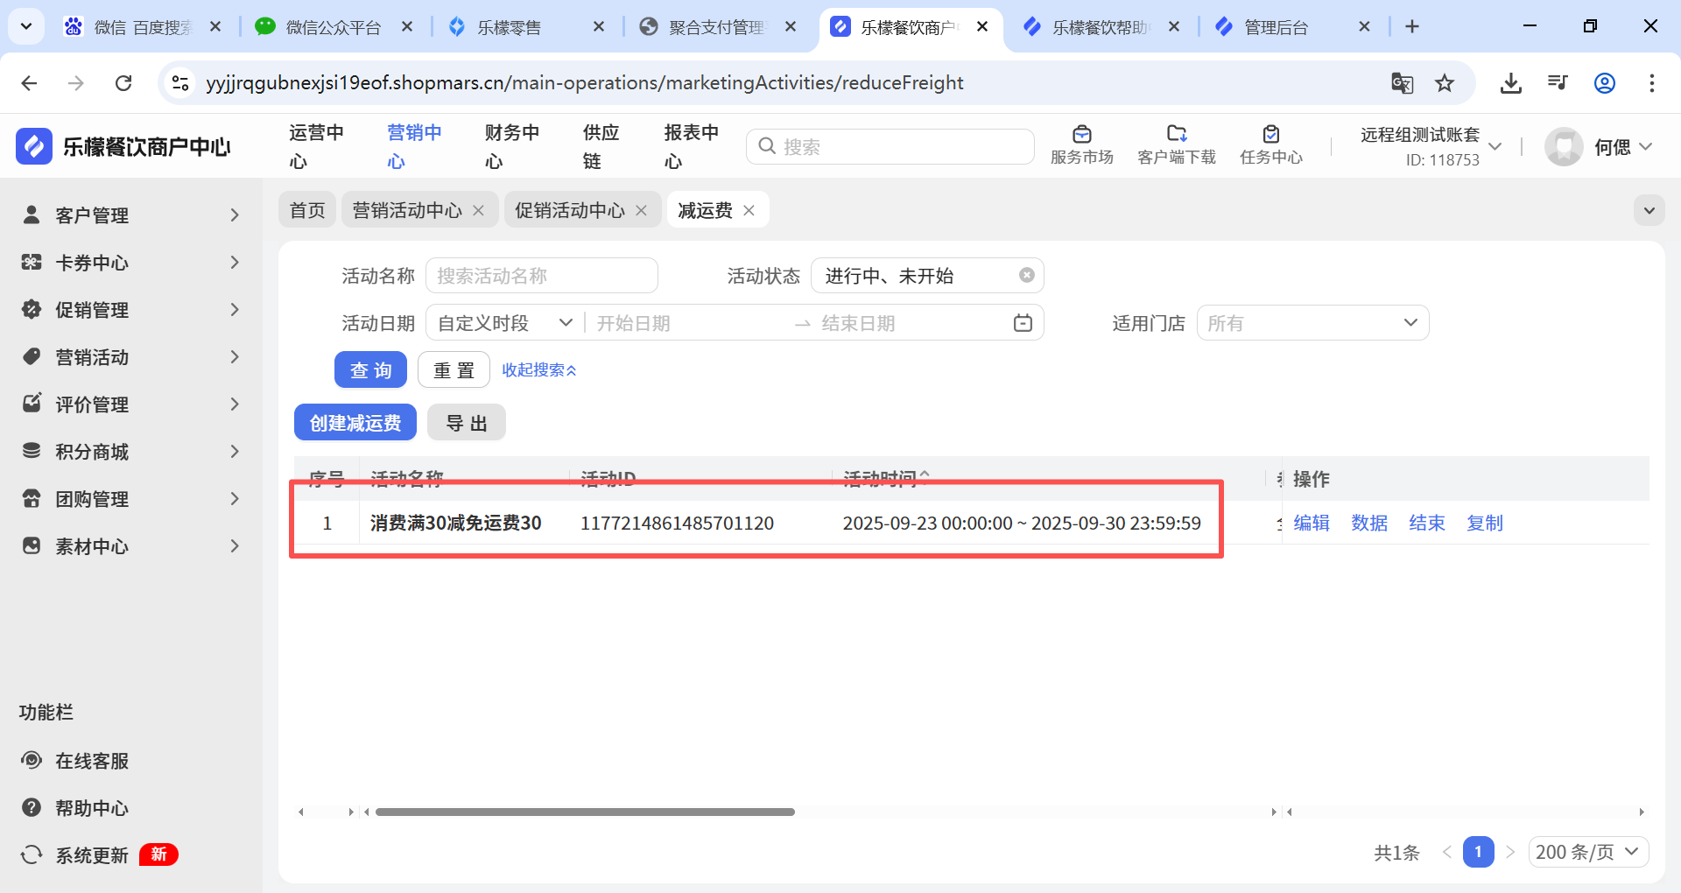Close the 促销活动中心 page tab

click(641, 211)
